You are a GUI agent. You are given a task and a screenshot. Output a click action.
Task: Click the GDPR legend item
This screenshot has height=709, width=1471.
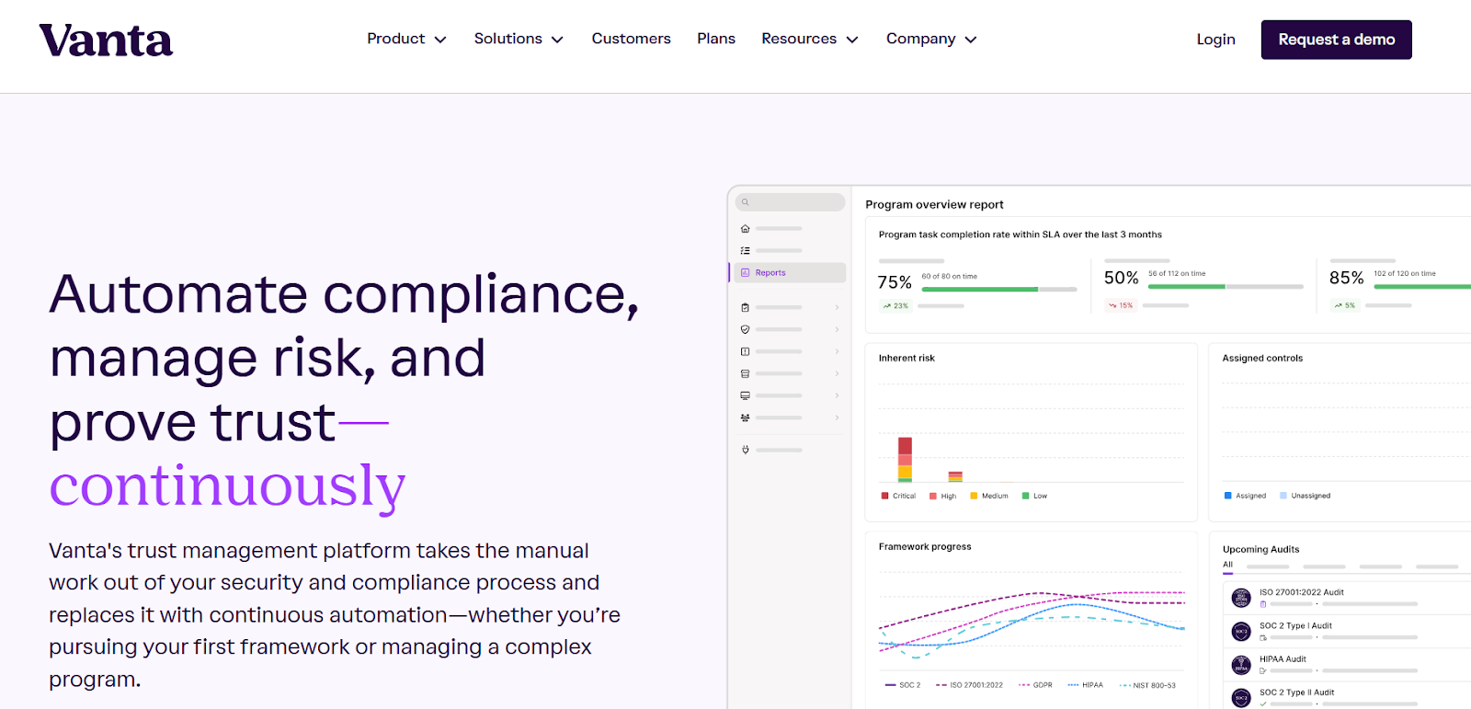click(1035, 685)
